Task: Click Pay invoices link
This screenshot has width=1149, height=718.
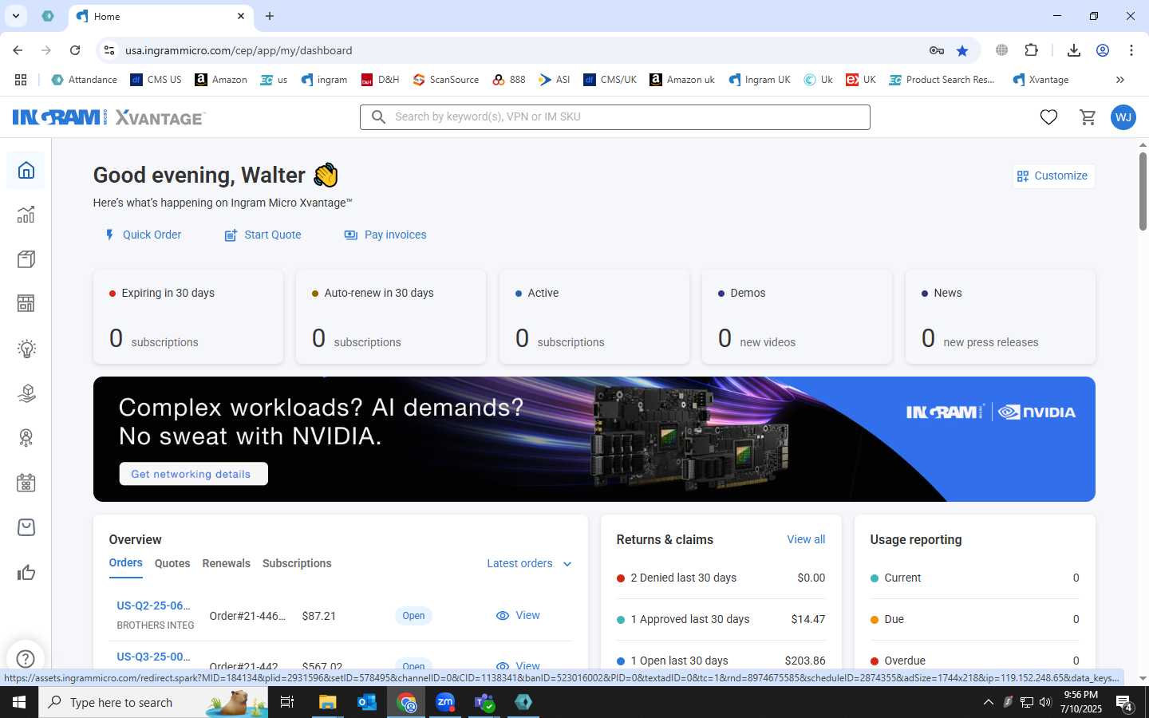Action: click(385, 235)
